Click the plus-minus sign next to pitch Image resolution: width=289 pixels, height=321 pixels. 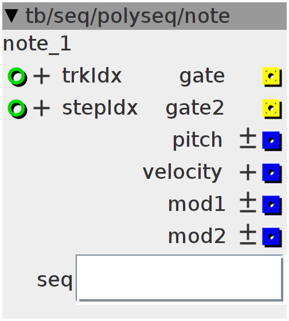[248, 138]
